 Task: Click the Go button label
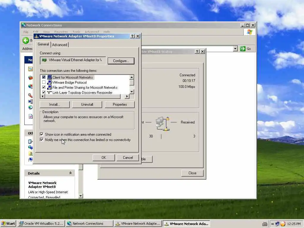tap(249, 49)
